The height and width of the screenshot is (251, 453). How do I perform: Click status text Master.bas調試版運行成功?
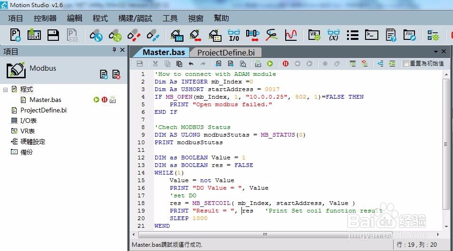167,245
